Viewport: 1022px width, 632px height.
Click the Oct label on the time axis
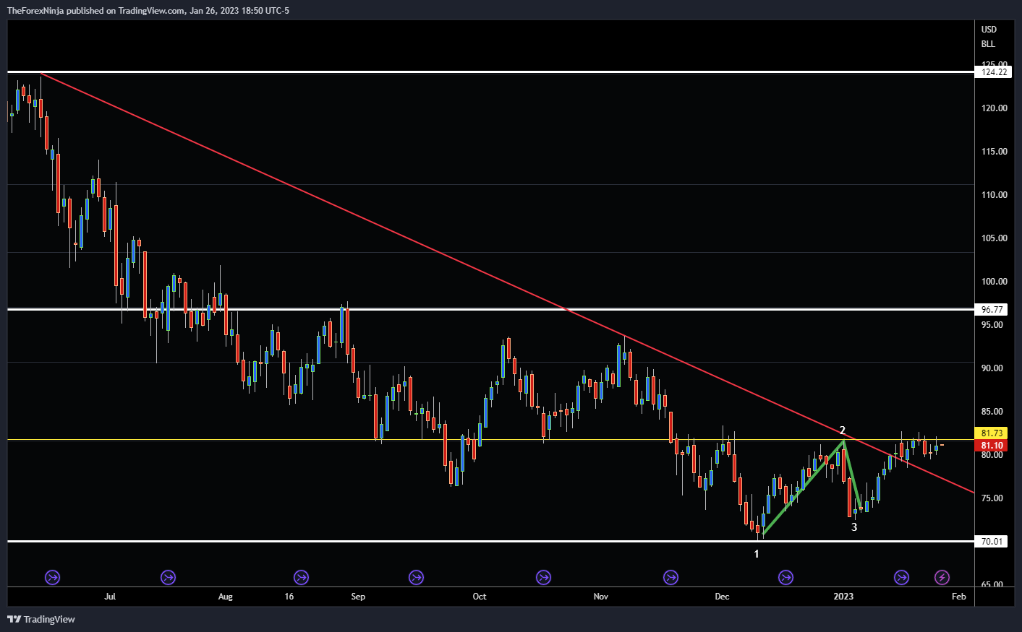coord(480,597)
